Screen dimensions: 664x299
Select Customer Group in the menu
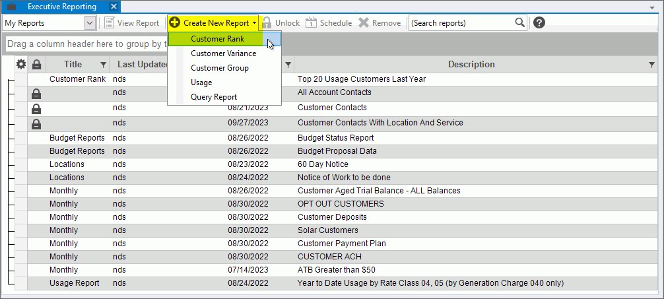pos(219,68)
